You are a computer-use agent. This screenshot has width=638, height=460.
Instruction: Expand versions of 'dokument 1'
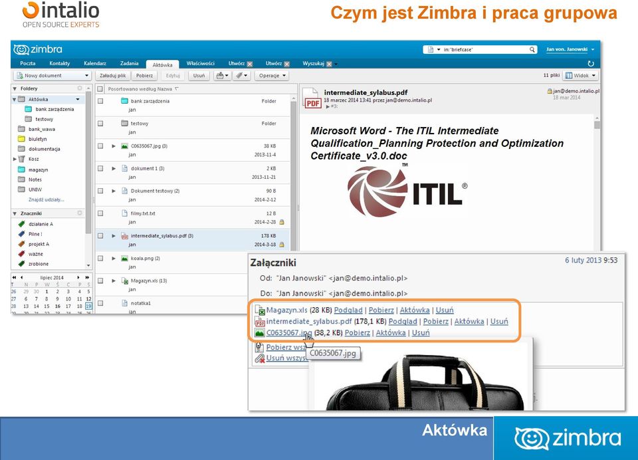tap(114, 168)
